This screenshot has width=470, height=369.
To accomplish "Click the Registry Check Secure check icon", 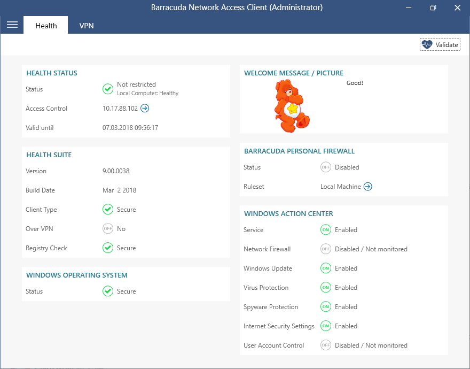I will (107, 248).
